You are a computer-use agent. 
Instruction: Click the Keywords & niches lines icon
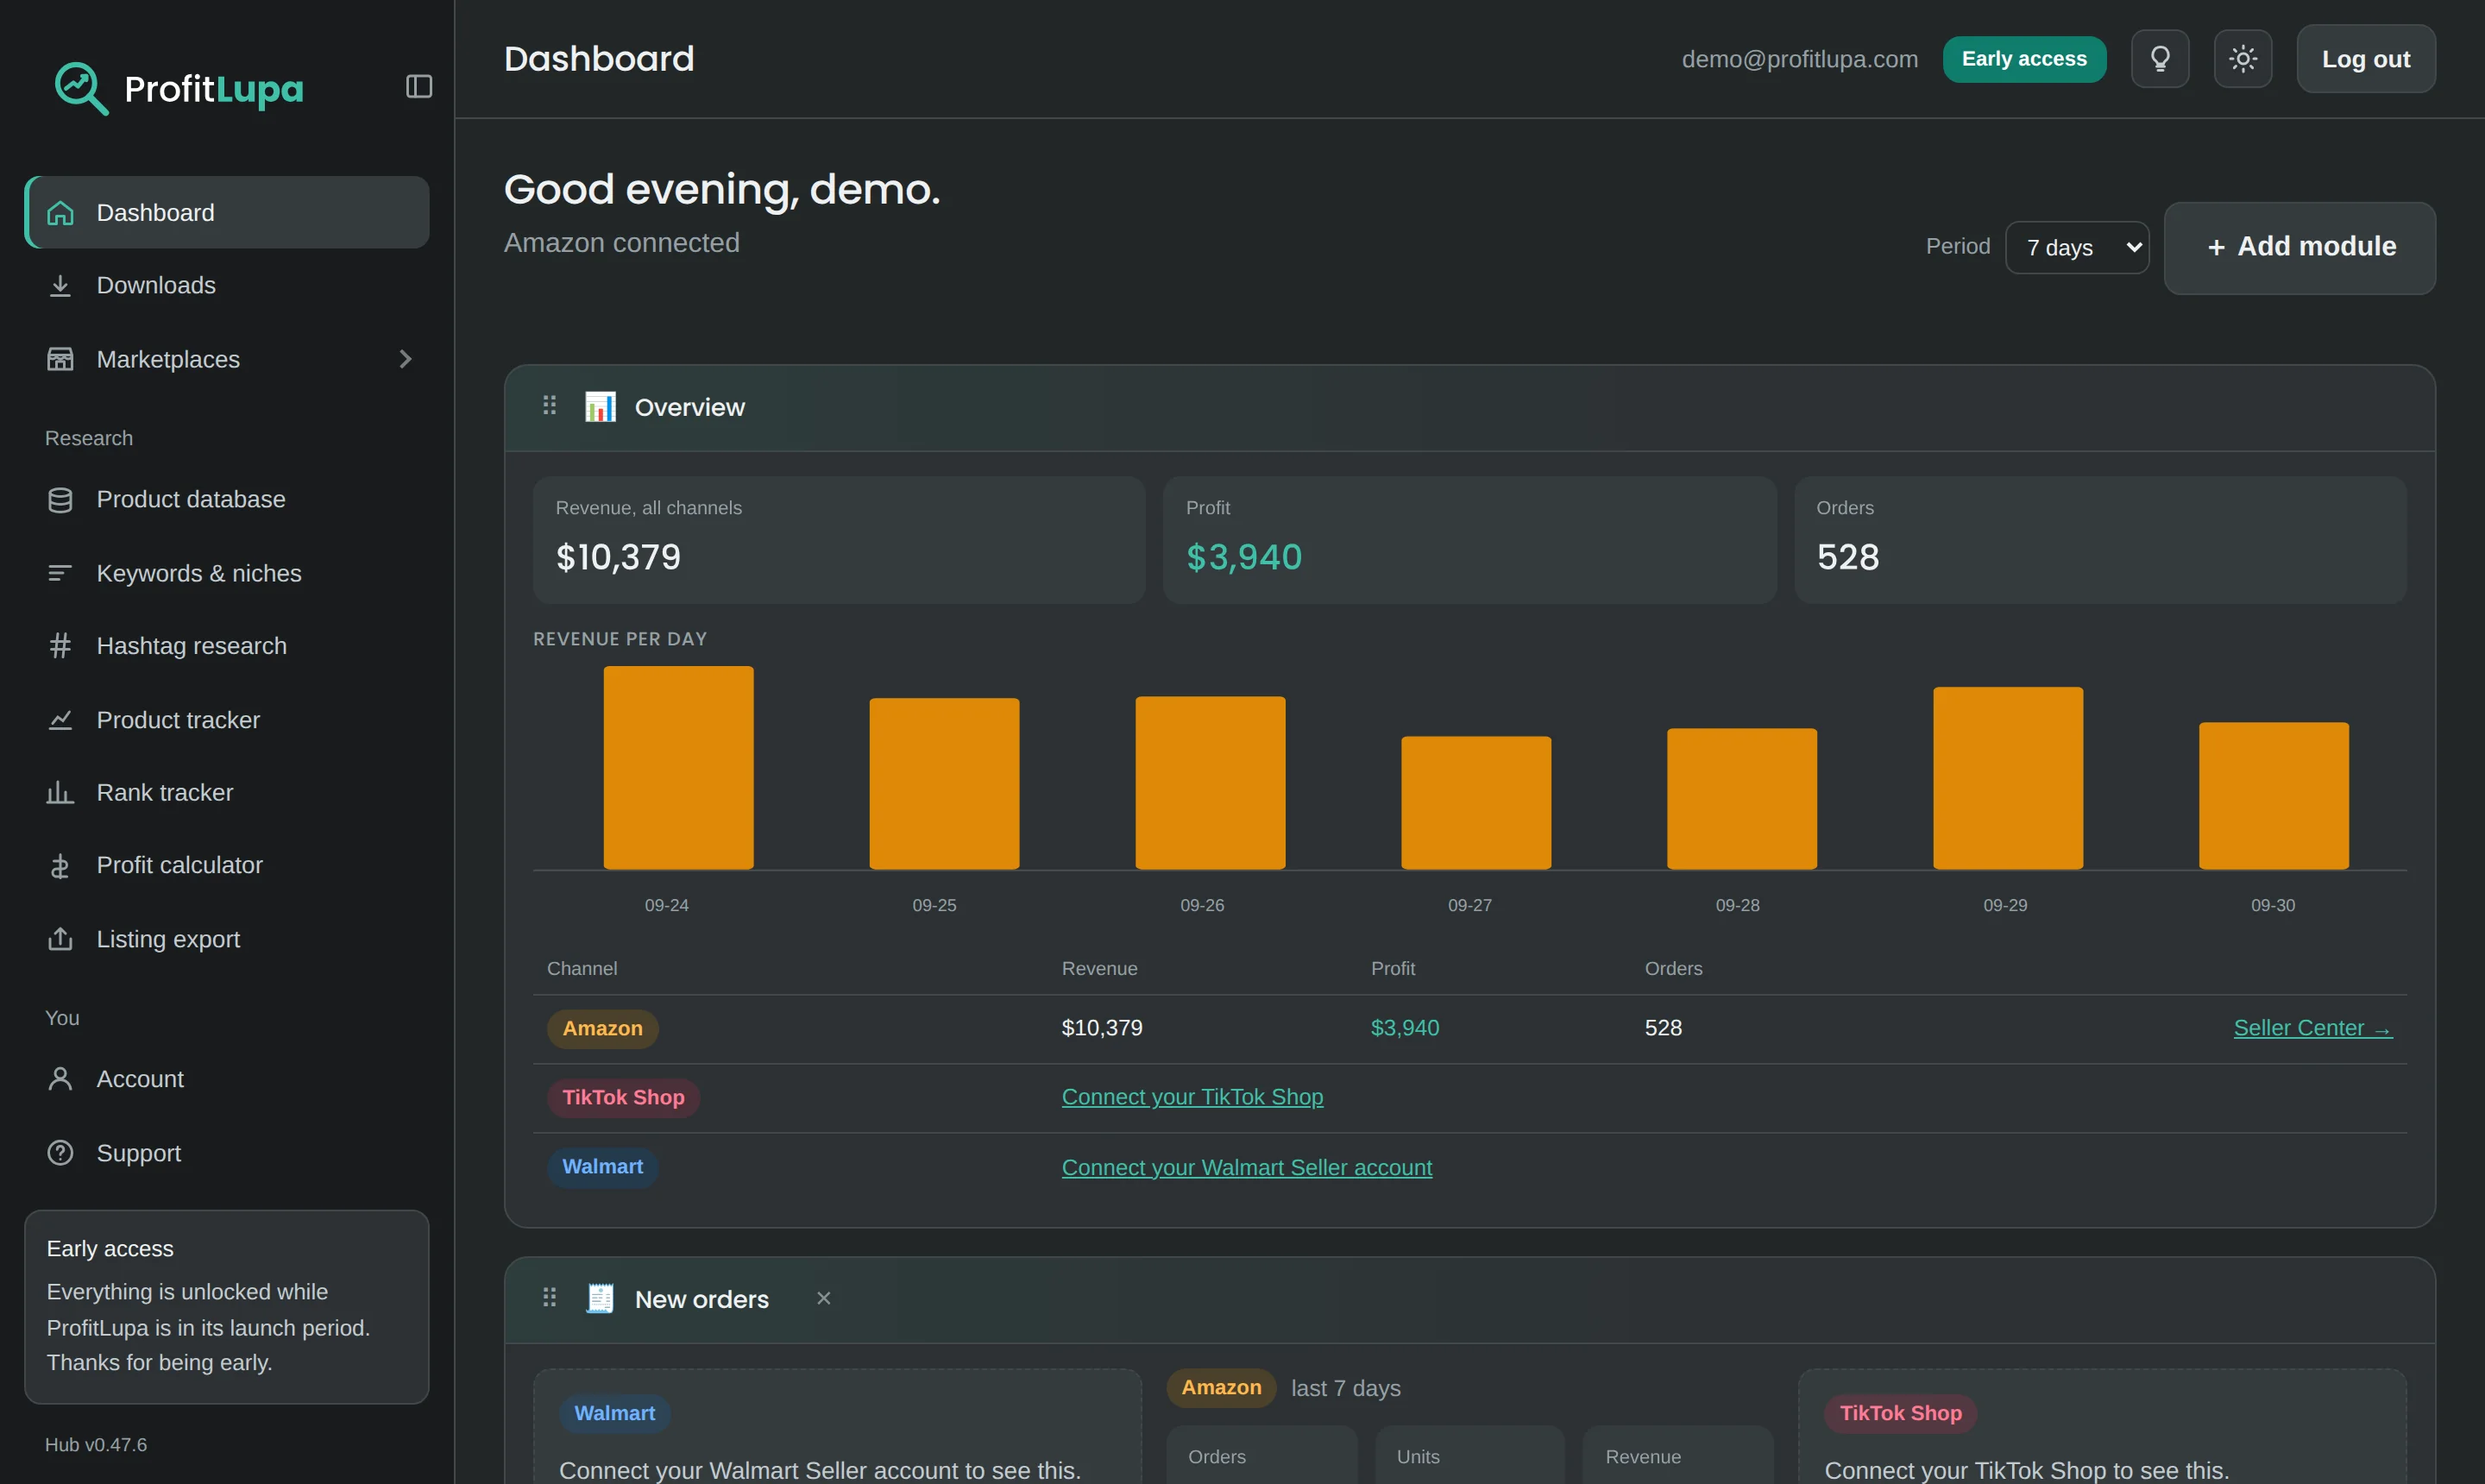coord(60,573)
